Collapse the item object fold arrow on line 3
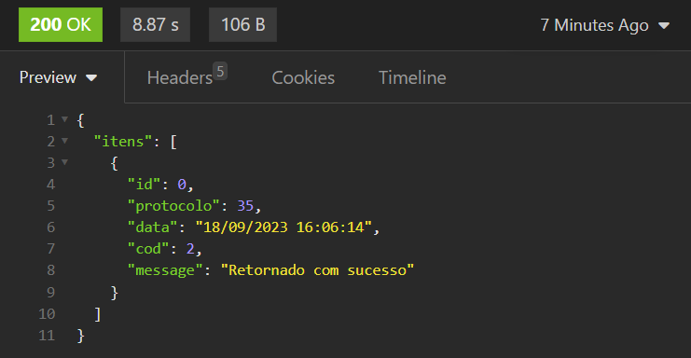The width and height of the screenshot is (691, 358). pyautogui.click(x=64, y=162)
